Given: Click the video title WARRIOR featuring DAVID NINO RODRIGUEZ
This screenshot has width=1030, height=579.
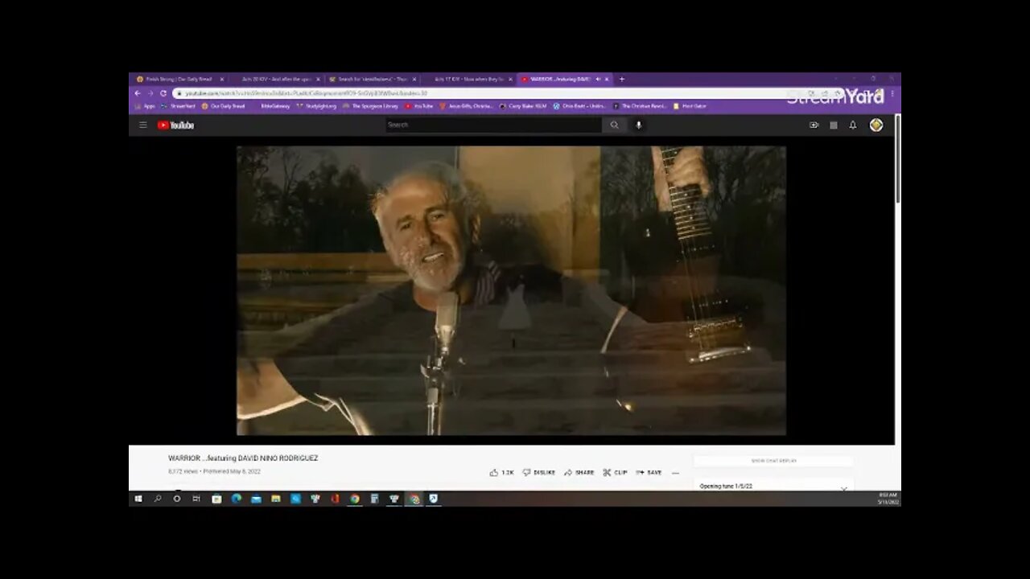Looking at the screenshot, I should tap(243, 458).
